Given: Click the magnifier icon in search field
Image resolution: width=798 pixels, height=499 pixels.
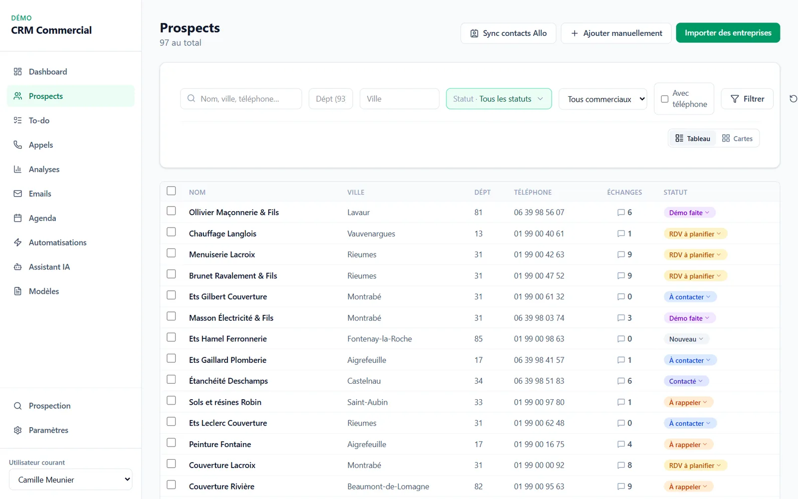Looking at the screenshot, I should tap(191, 99).
